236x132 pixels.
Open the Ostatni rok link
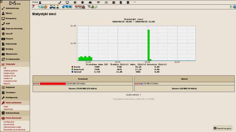pos(8,78)
